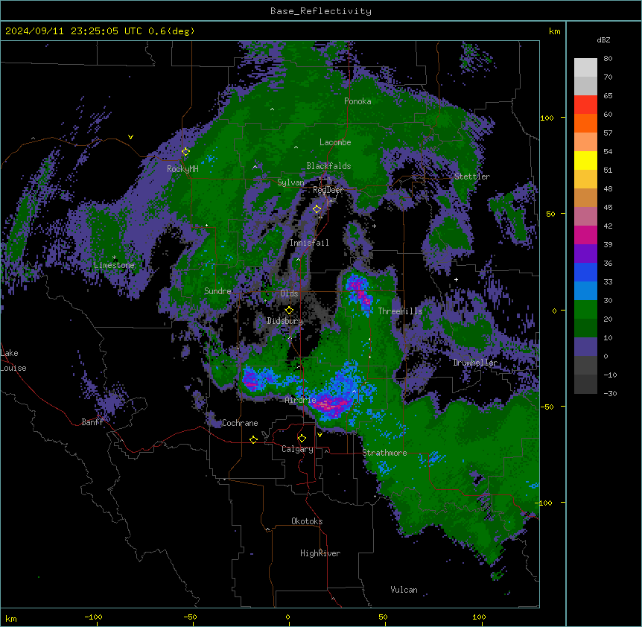Click the Olds town label
This screenshot has height=627, width=642.
[289, 293]
